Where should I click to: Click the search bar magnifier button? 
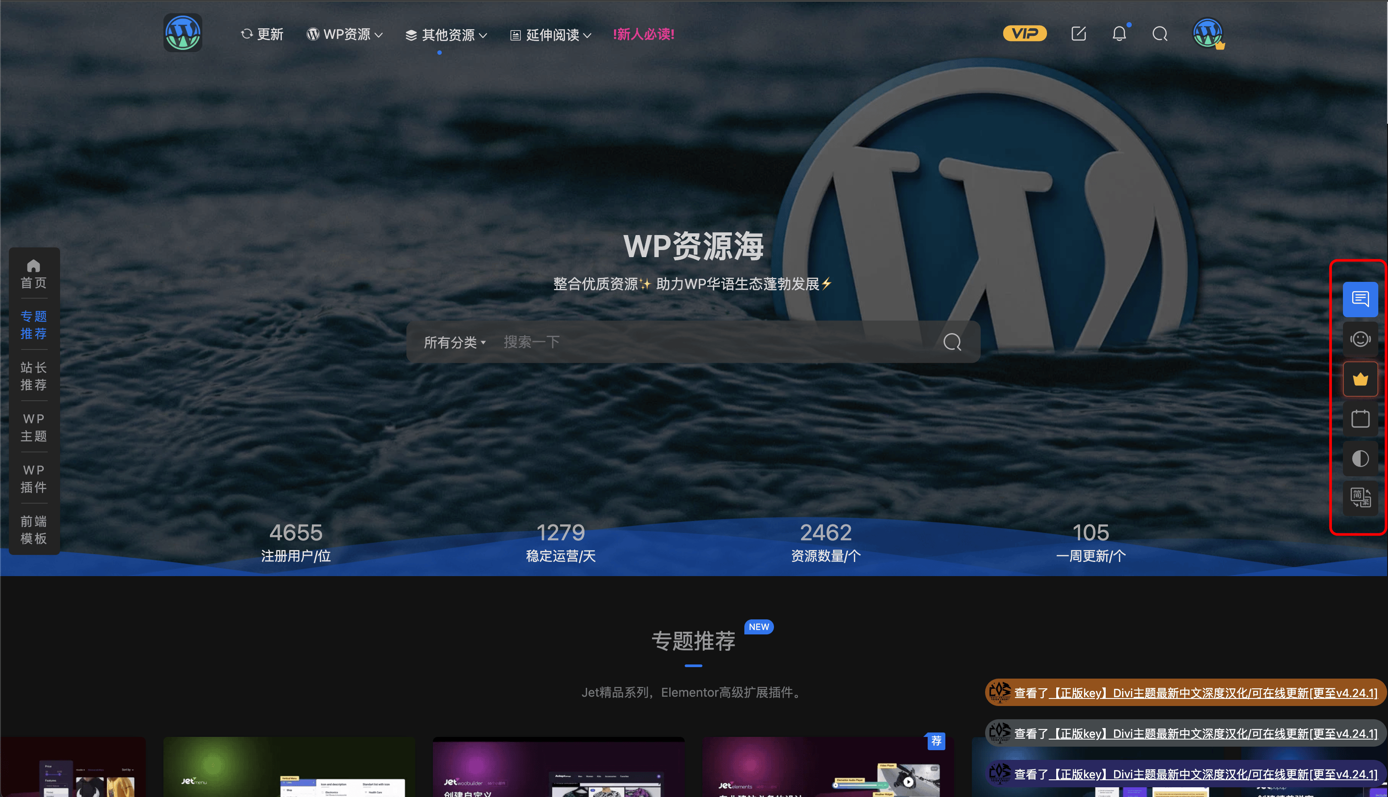click(x=952, y=342)
